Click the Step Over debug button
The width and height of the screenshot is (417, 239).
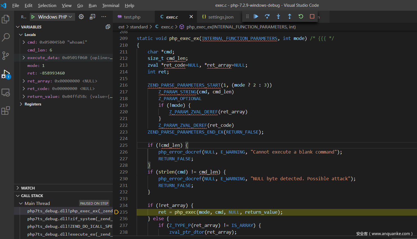[x=267, y=17]
